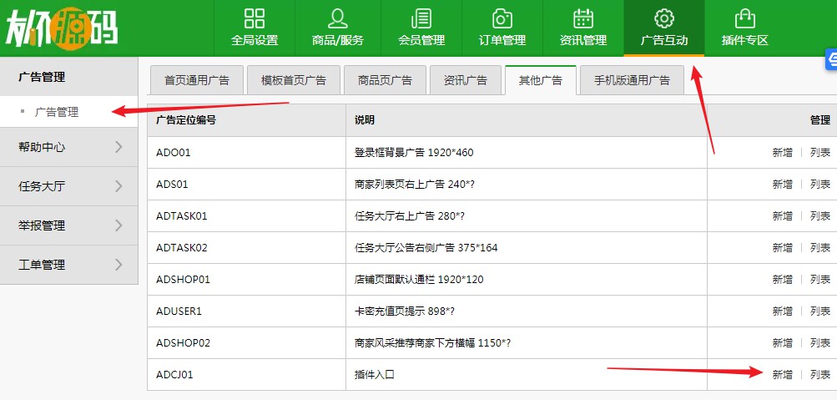Select 广告管理 sub-item in the sidebar
Screen dimensions: 837x400
coord(57,112)
